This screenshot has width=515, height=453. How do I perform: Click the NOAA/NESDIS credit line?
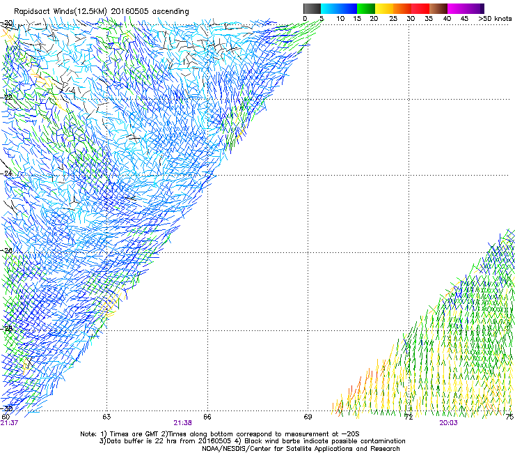301,449
